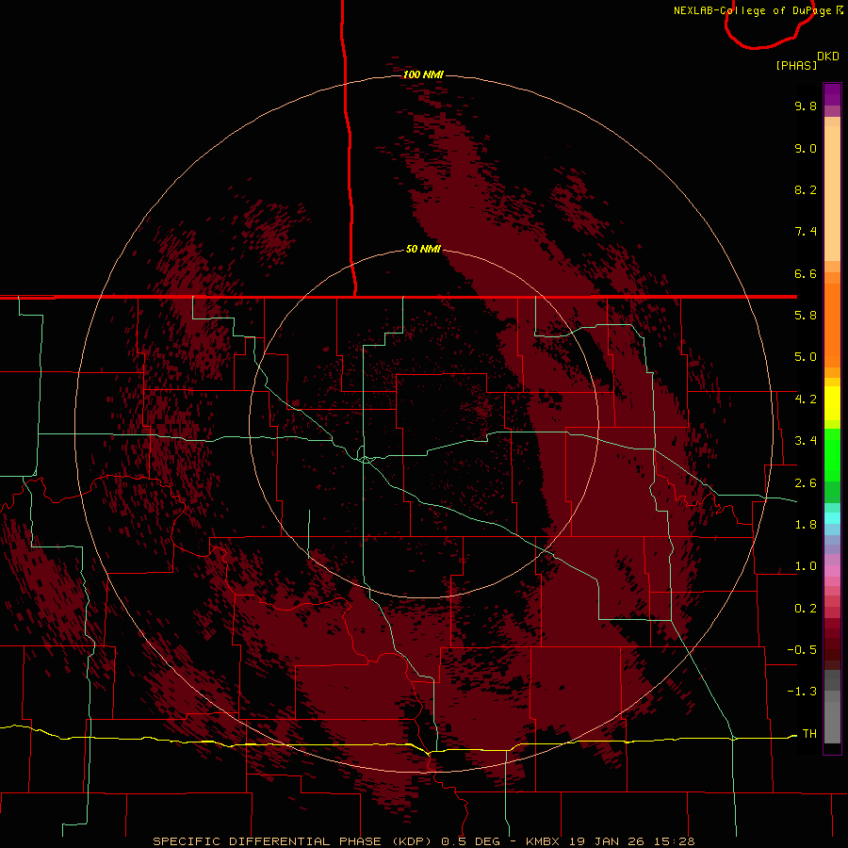Pick the bright green segment of color bar
Image resolution: width=848 pixels, height=848 pixels.
coord(832,455)
